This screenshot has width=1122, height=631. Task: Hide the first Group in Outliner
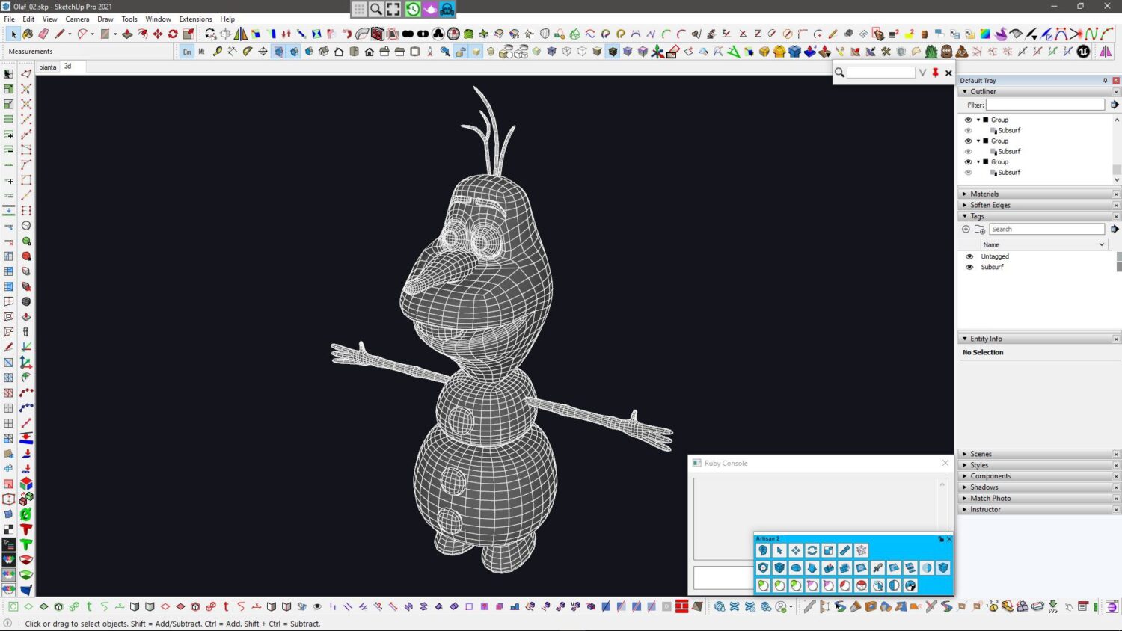click(x=968, y=120)
